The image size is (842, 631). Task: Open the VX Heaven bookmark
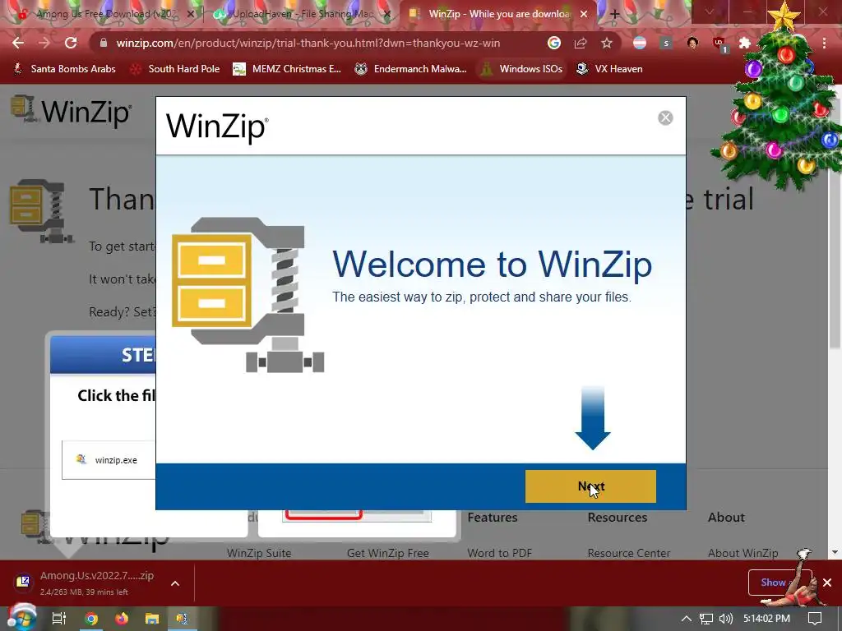click(x=609, y=69)
